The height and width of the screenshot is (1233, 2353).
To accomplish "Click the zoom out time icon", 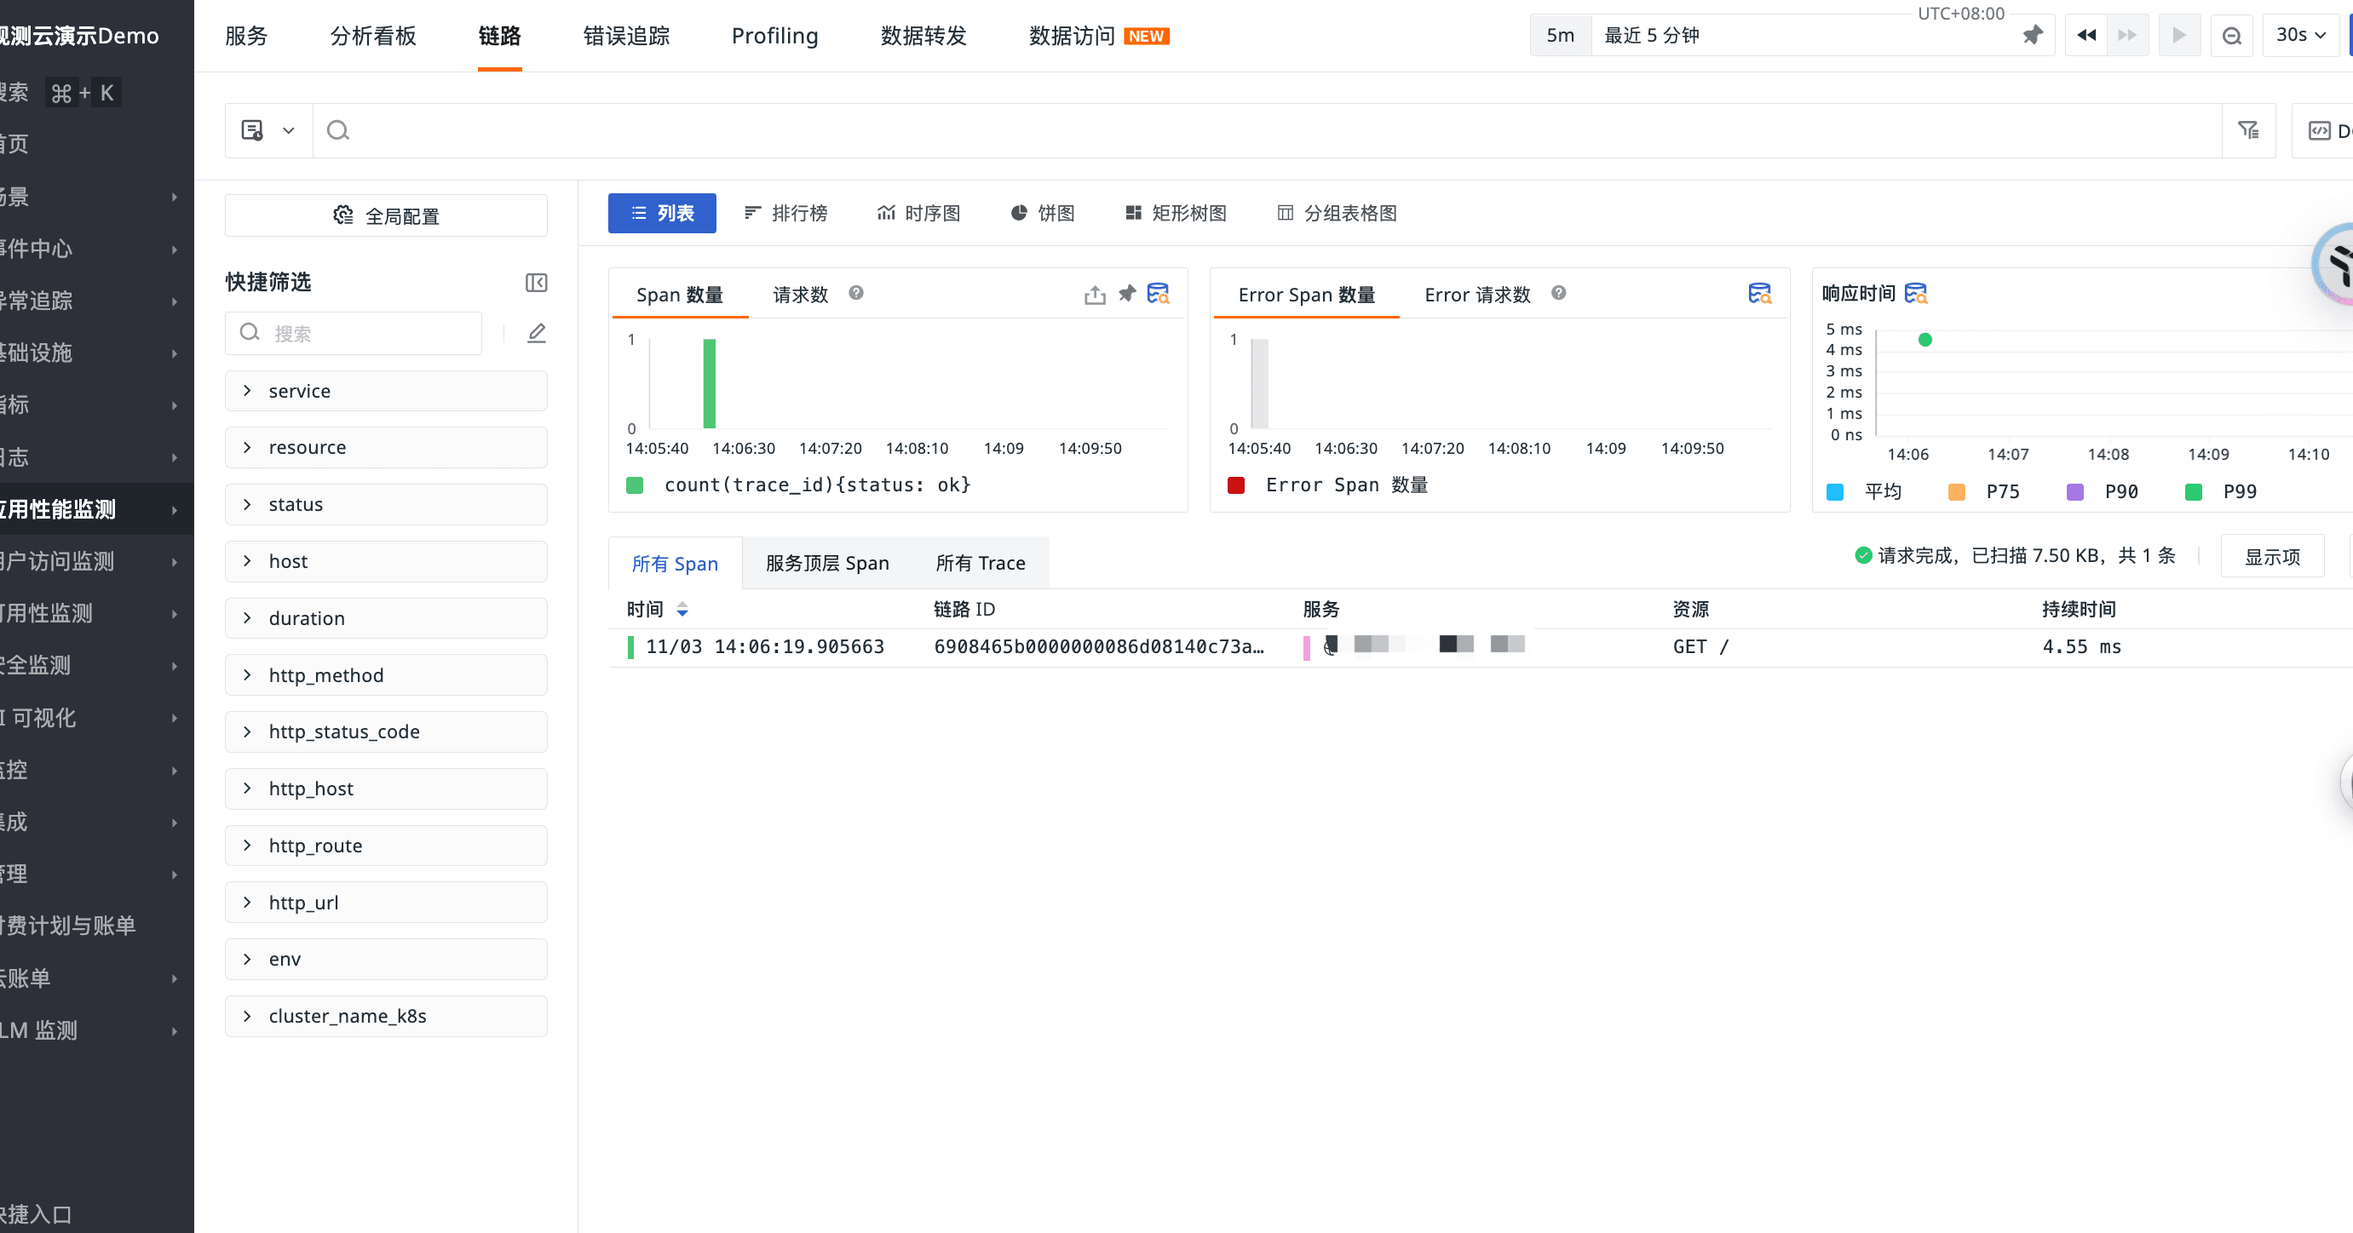I will tap(2231, 36).
